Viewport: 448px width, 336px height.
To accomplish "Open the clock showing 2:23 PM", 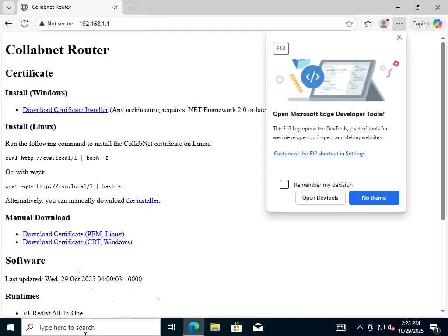I will (410, 327).
